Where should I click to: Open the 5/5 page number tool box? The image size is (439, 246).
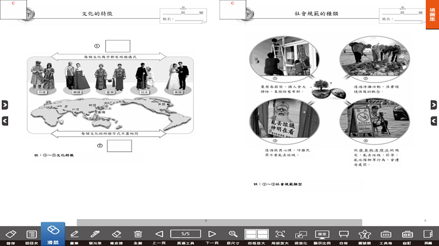point(186,234)
